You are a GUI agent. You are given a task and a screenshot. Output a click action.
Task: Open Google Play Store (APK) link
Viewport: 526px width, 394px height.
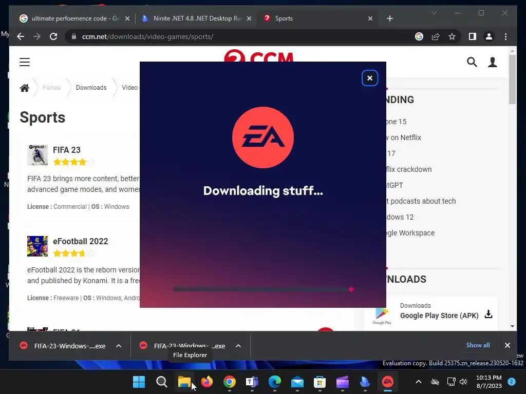tap(439, 316)
